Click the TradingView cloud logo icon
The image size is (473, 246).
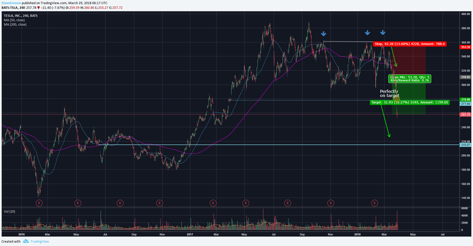coord(26,241)
